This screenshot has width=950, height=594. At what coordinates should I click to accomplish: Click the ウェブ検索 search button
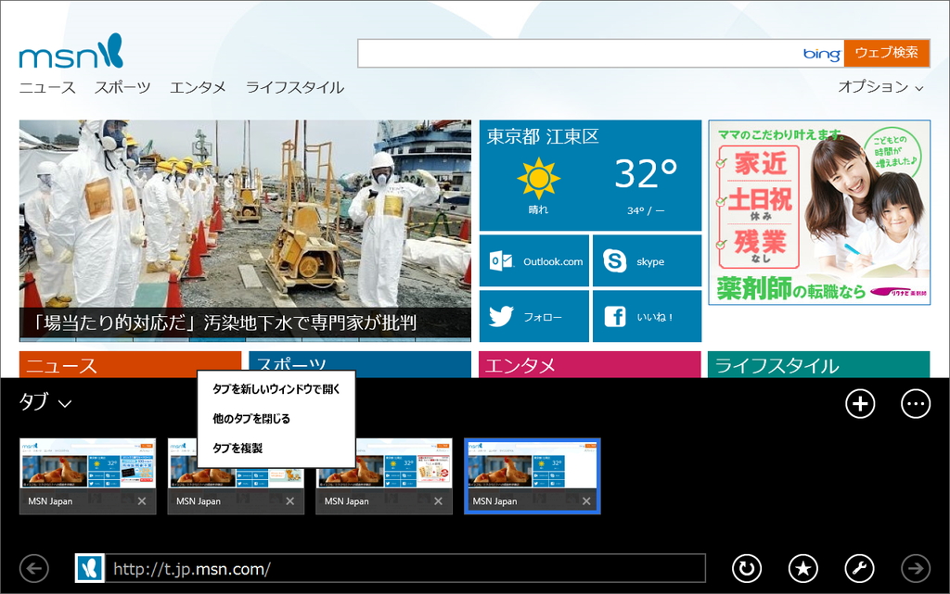(887, 53)
